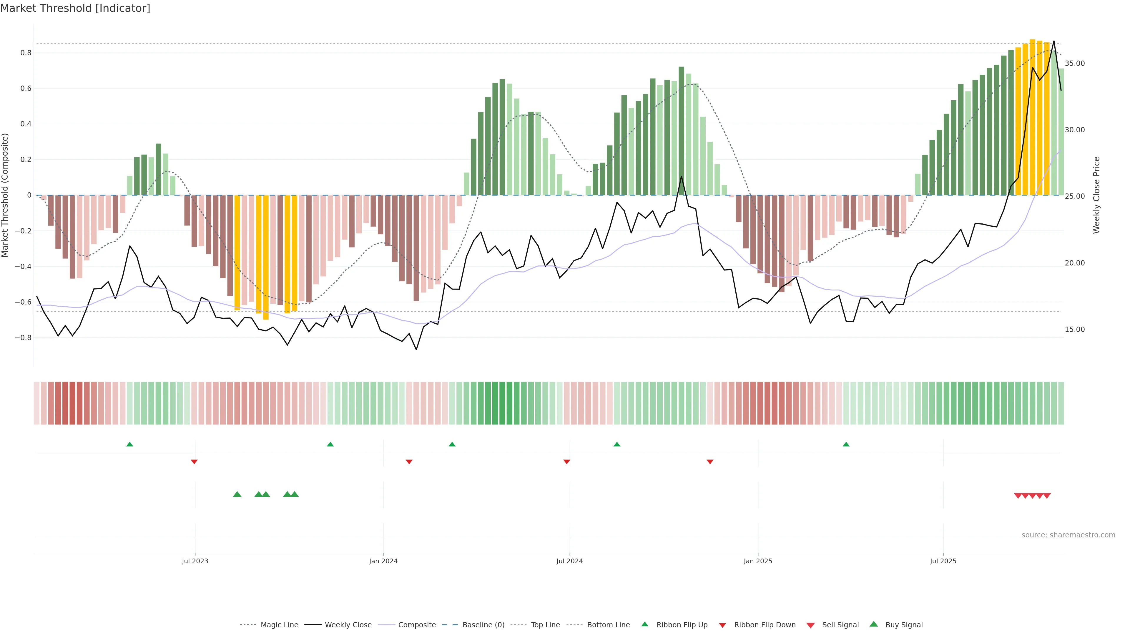The width and height of the screenshot is (1130, 635).
Task: Click Top Line legend item
Action: click(x=545, y=624)
